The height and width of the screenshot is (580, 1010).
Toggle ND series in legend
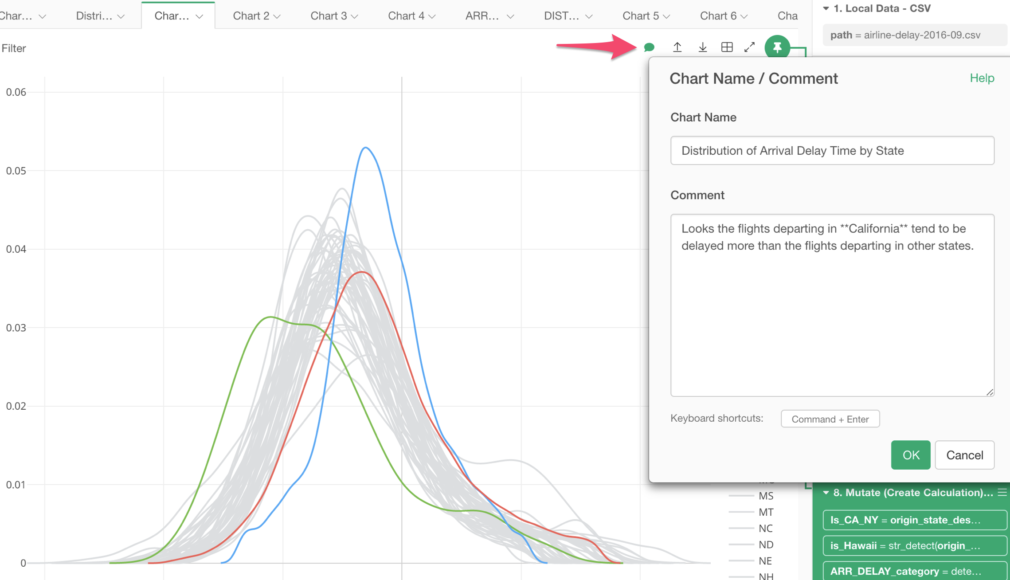tap(766, 545)
